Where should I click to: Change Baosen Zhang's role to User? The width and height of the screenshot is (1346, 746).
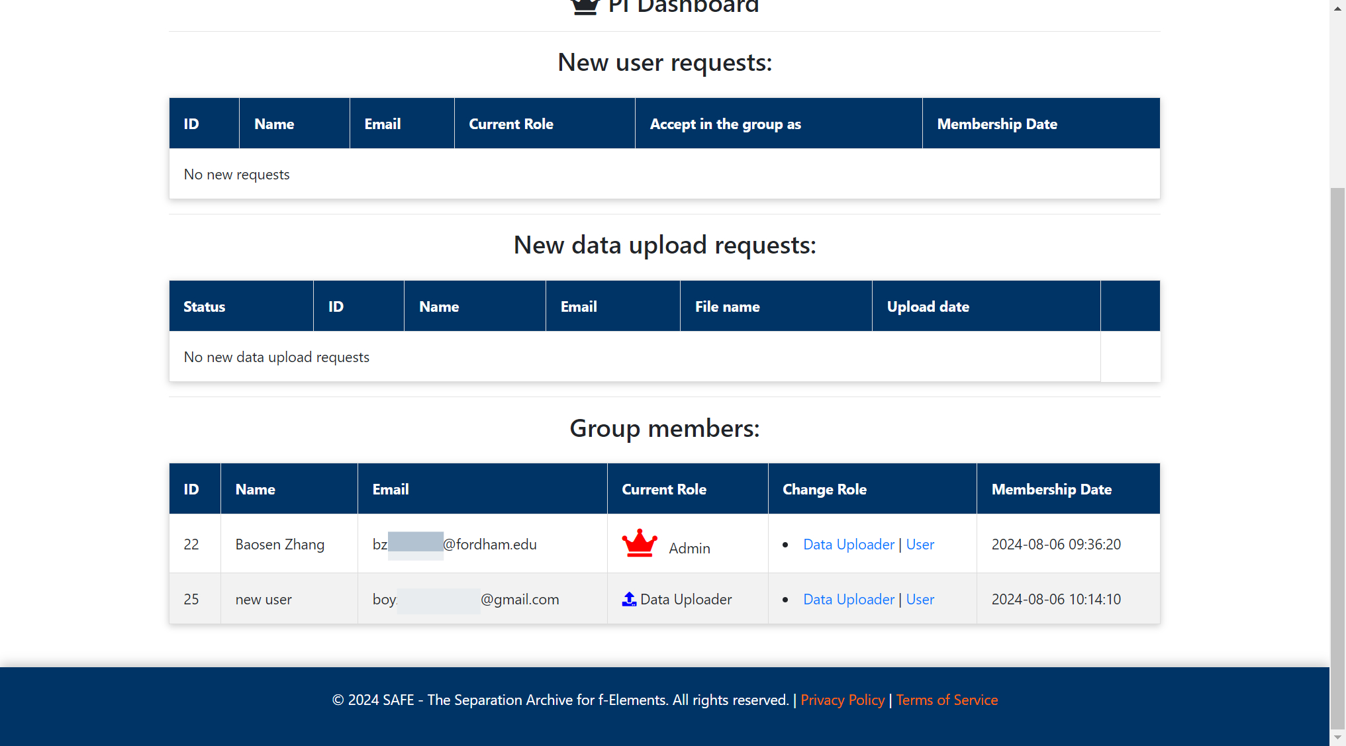pos(920,544)
